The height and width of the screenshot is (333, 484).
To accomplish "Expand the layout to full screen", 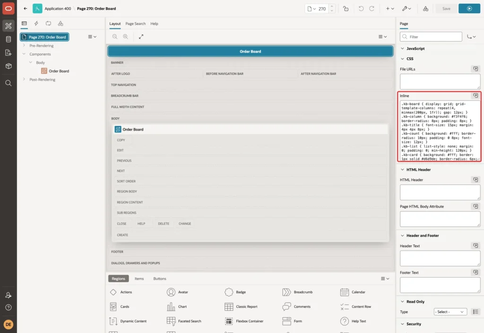I will pyautogui.click(x=141, y=36).
